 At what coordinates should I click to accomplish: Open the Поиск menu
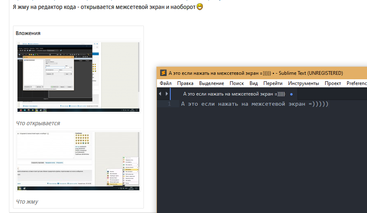[x=237, y=83]
